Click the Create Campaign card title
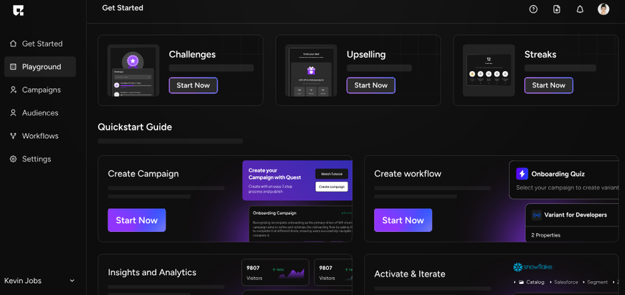Image resolution: width=625 pixels, height=295 pixels. tap(143, 174)
